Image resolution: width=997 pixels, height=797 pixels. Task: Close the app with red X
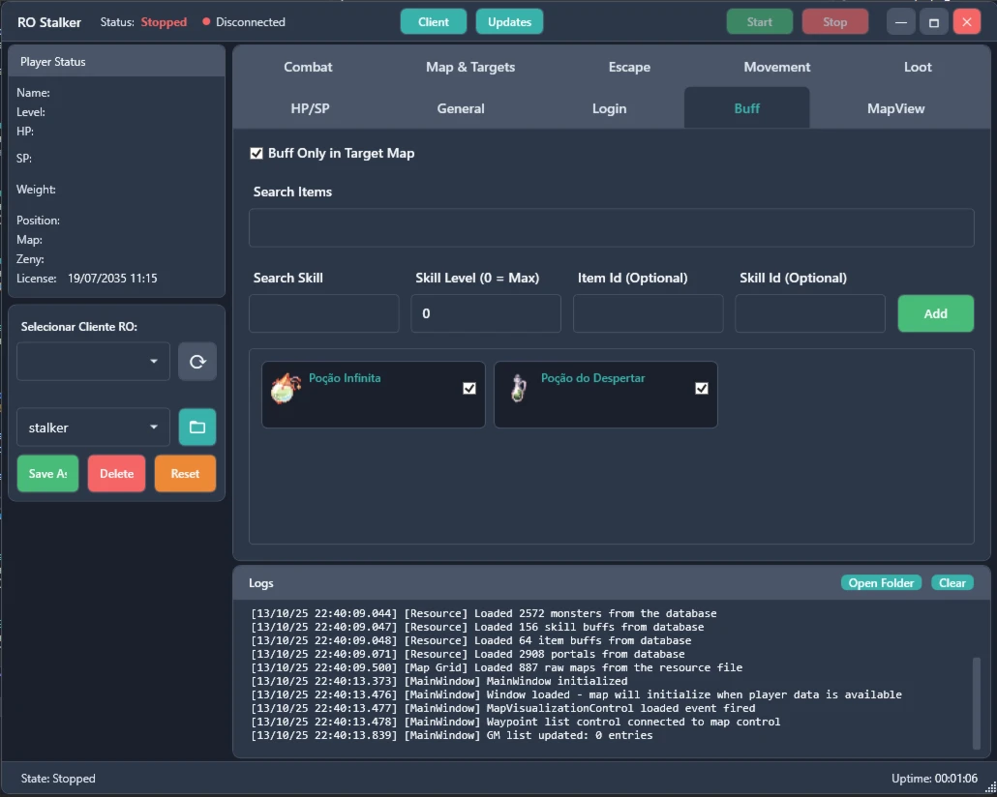[966, 21]
